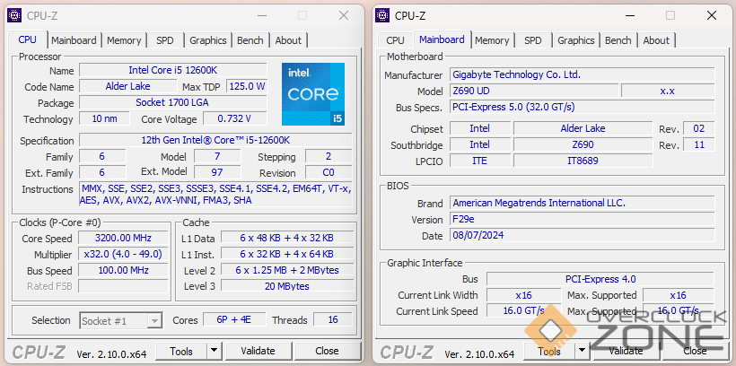Click Manufacturer value Gigabyte Technology Co. Ltd.
This screenshot has width=736, height=366.
click(582, 74)
